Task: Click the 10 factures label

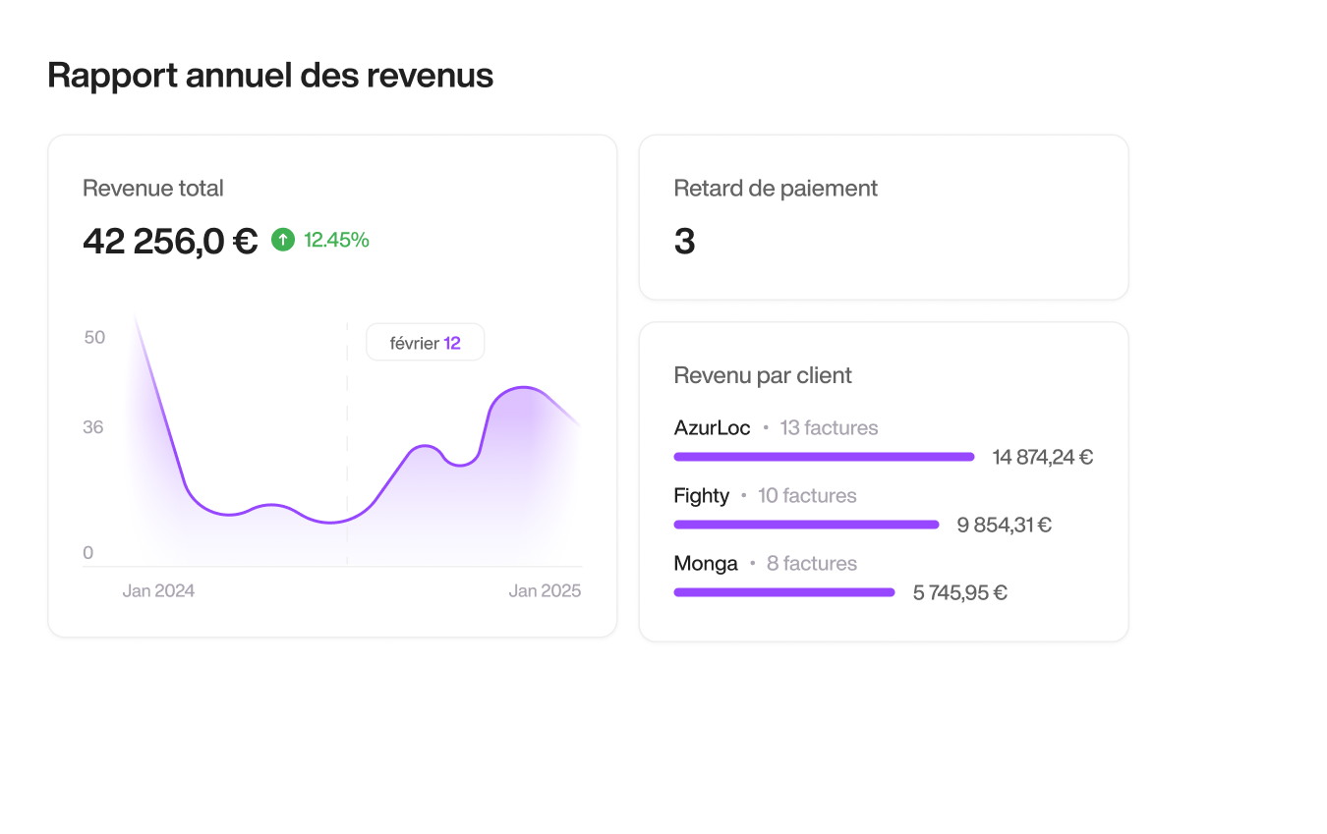Action: pyautogui.click(x=807, y=496)
